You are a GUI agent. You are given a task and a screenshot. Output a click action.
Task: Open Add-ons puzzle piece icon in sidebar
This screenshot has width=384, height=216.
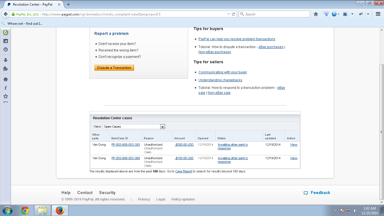coord(6,69)
